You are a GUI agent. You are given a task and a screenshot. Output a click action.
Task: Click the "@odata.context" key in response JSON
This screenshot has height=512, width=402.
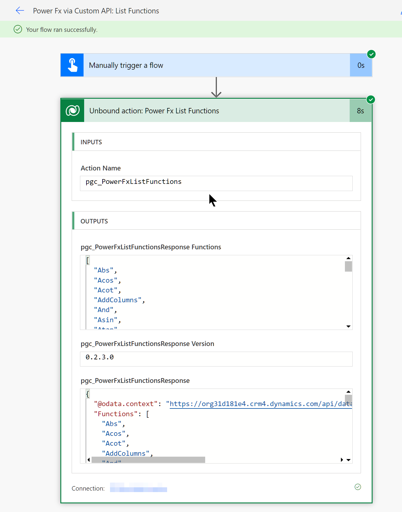click(x=126, y=404)
